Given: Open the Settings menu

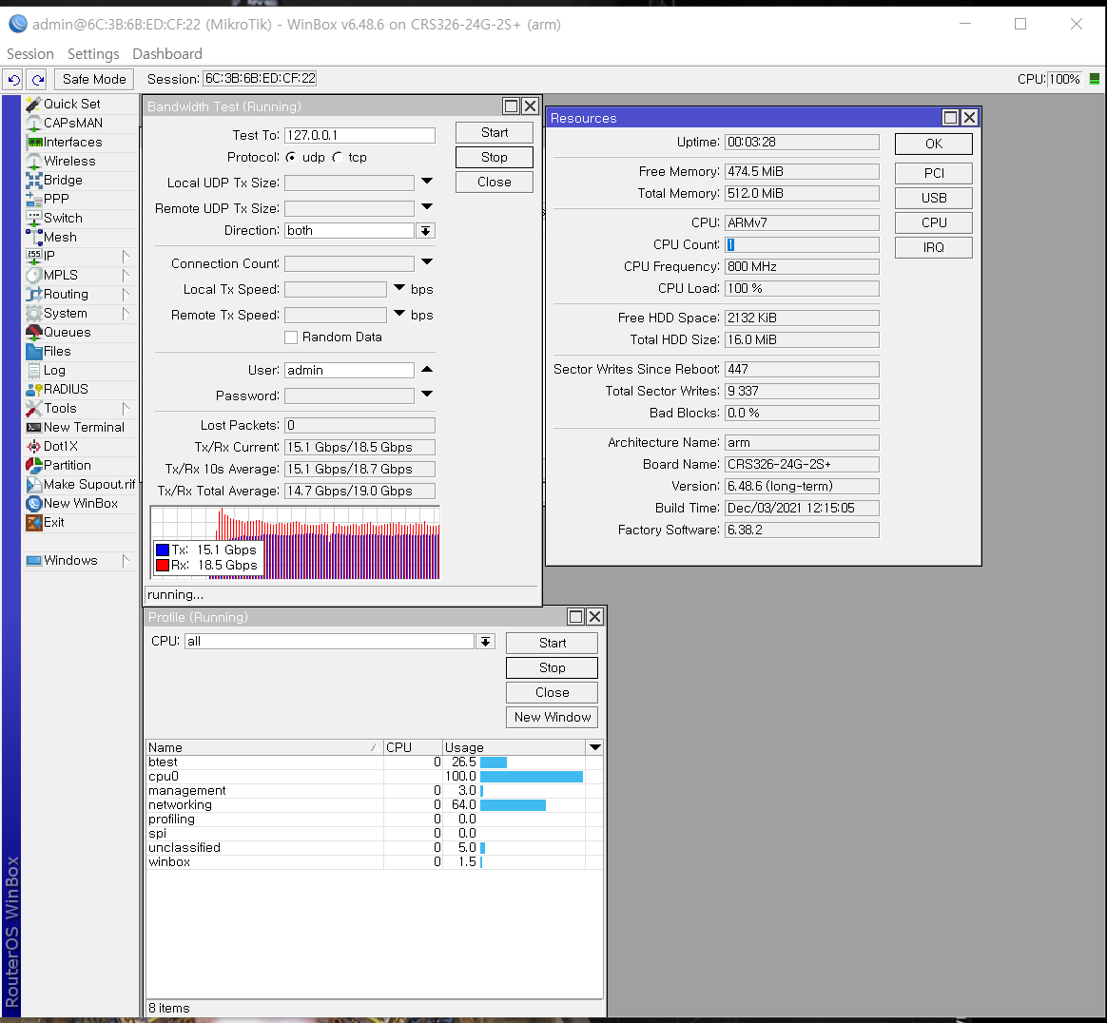Looking at the screenshot, I should click(x=93, y=53).
